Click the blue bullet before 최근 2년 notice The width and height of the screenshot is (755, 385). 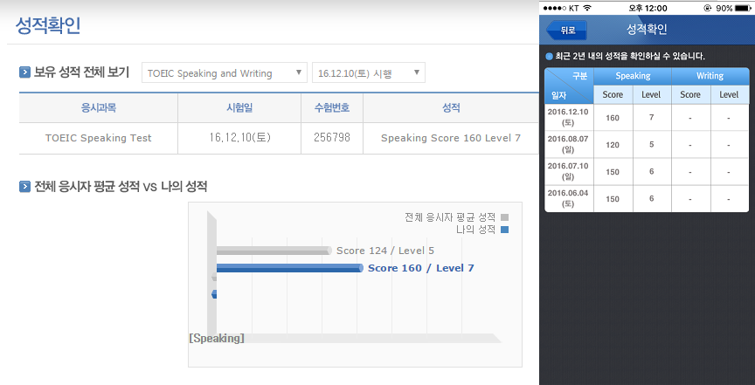(549, 56)
